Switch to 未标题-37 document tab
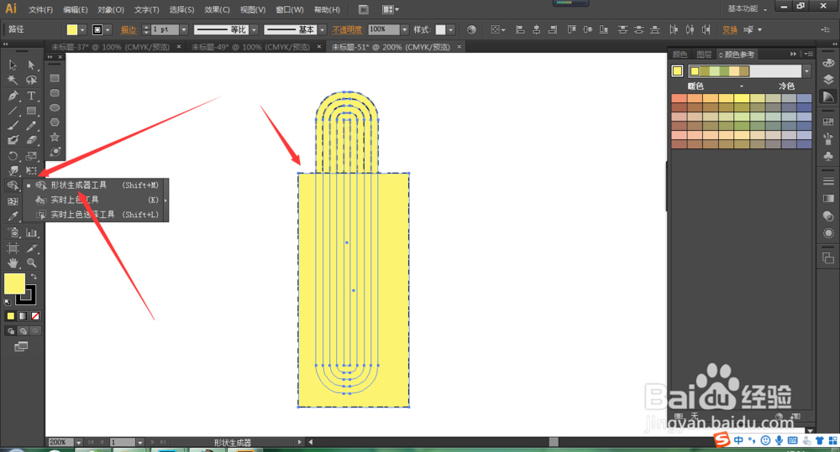The width and height of the screenshot is (840, 452). [110, 47]
